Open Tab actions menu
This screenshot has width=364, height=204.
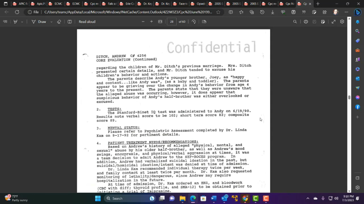pyautogui.click(x=6, y=4)
